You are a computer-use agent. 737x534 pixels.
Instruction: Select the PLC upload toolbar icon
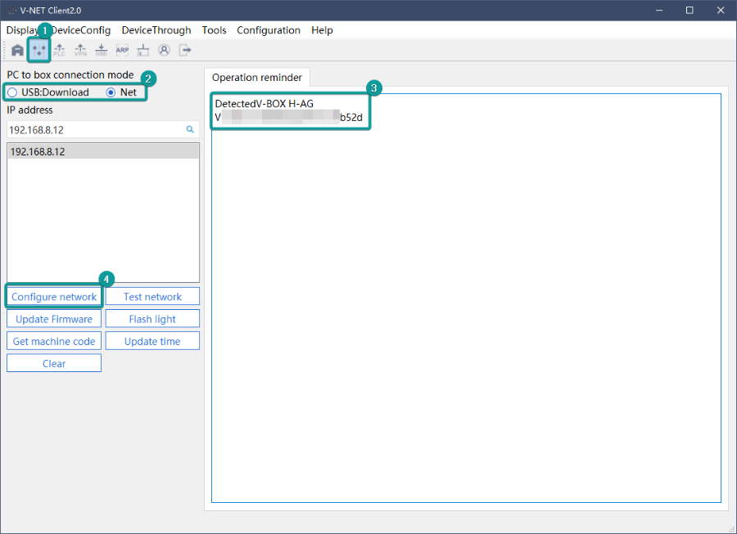point(59,50)
